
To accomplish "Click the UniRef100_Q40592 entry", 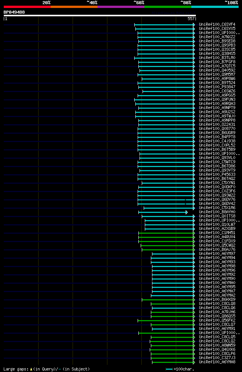I will (217, 70).
